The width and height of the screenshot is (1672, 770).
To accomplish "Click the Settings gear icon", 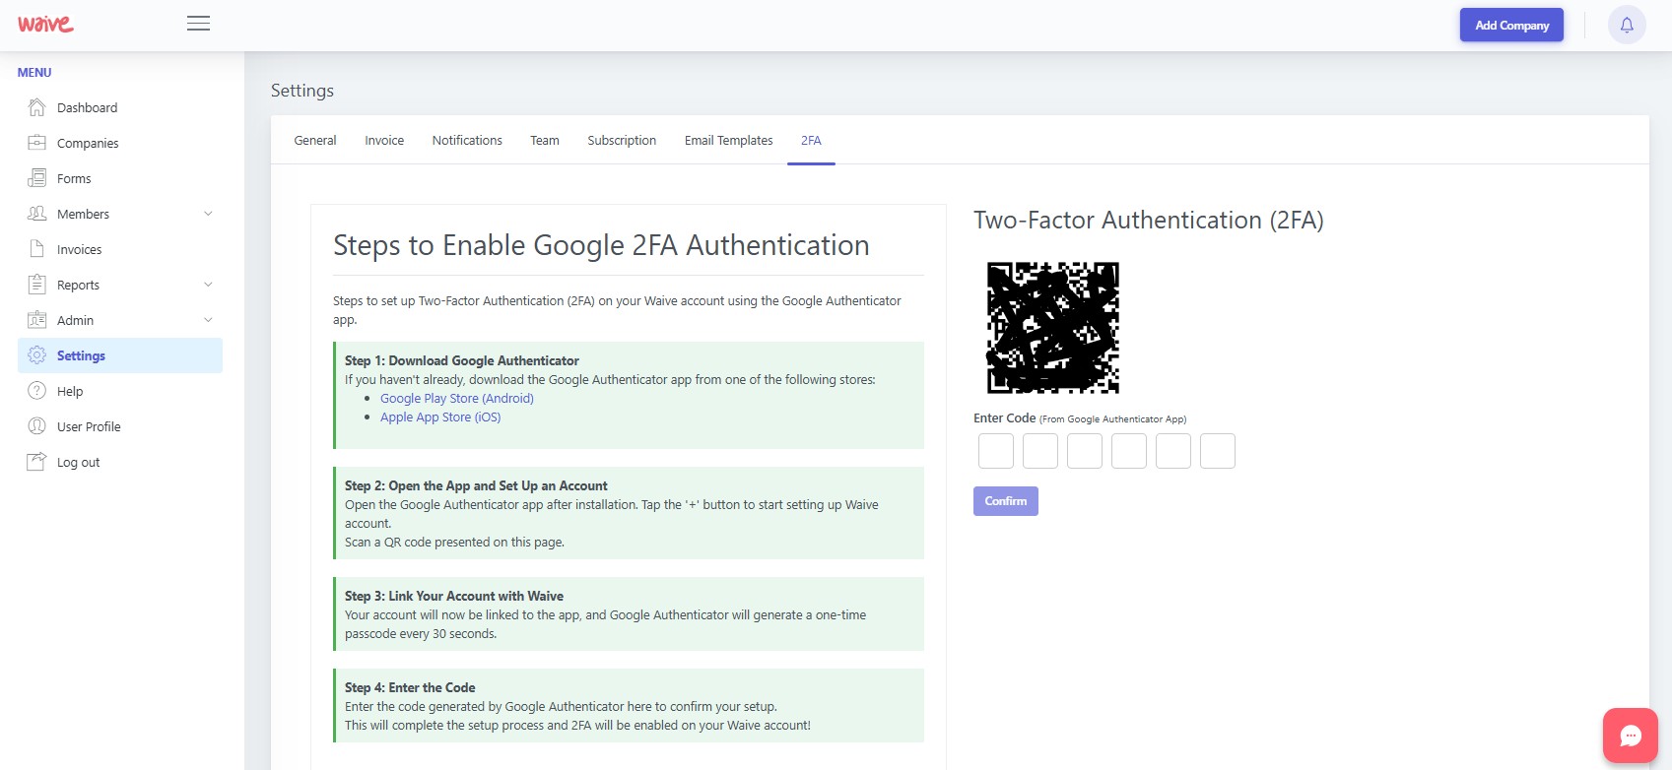I will [36, 355].
